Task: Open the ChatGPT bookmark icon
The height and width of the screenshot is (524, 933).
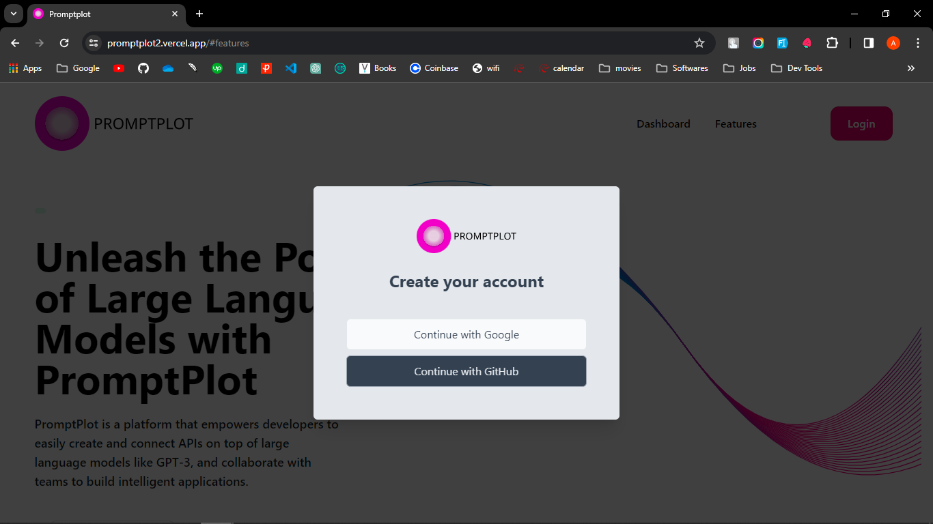Action: pyautogui.click(x=316, y=68)
